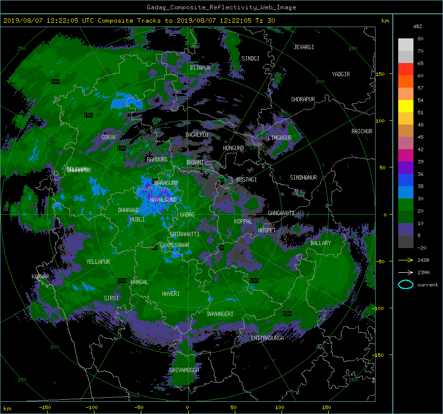Click the white 23MN track arrow in legend
The height and width of the screenshot is (414, 443).
point(406,272)
